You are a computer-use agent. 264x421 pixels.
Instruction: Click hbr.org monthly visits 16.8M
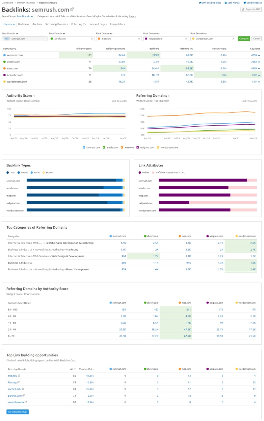90,382
